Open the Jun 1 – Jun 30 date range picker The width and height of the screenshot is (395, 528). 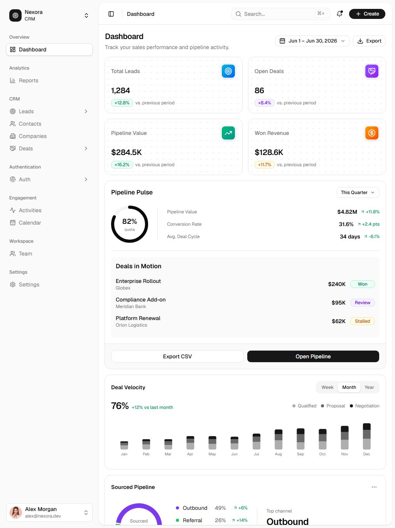[312, 41]
